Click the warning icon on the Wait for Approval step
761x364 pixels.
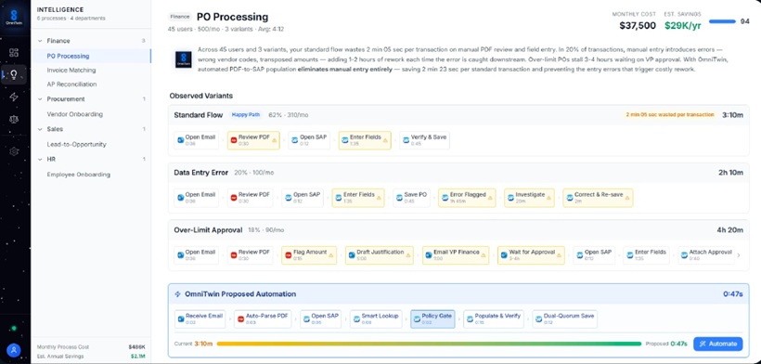pos(559,255)
